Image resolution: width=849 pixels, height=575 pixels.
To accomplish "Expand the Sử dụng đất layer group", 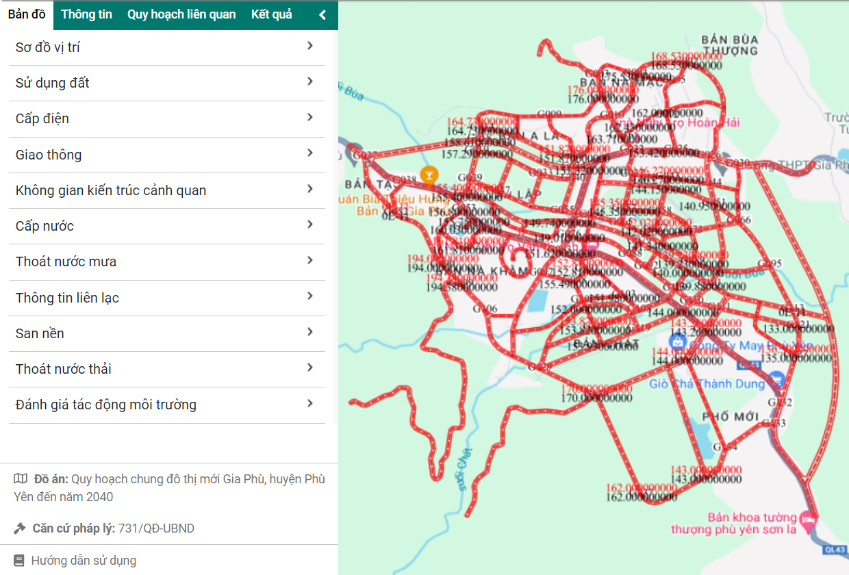I will click(309, 82).
